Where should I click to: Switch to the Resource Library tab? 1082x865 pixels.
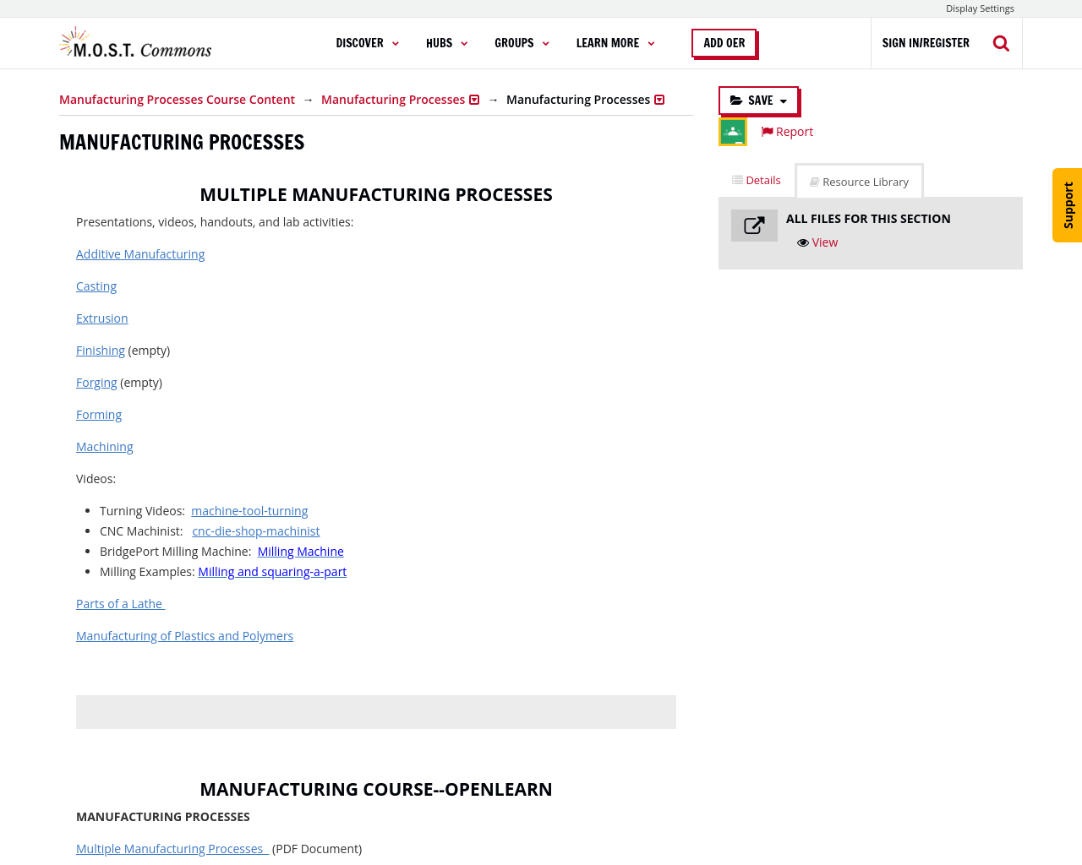tap(859, 180)
